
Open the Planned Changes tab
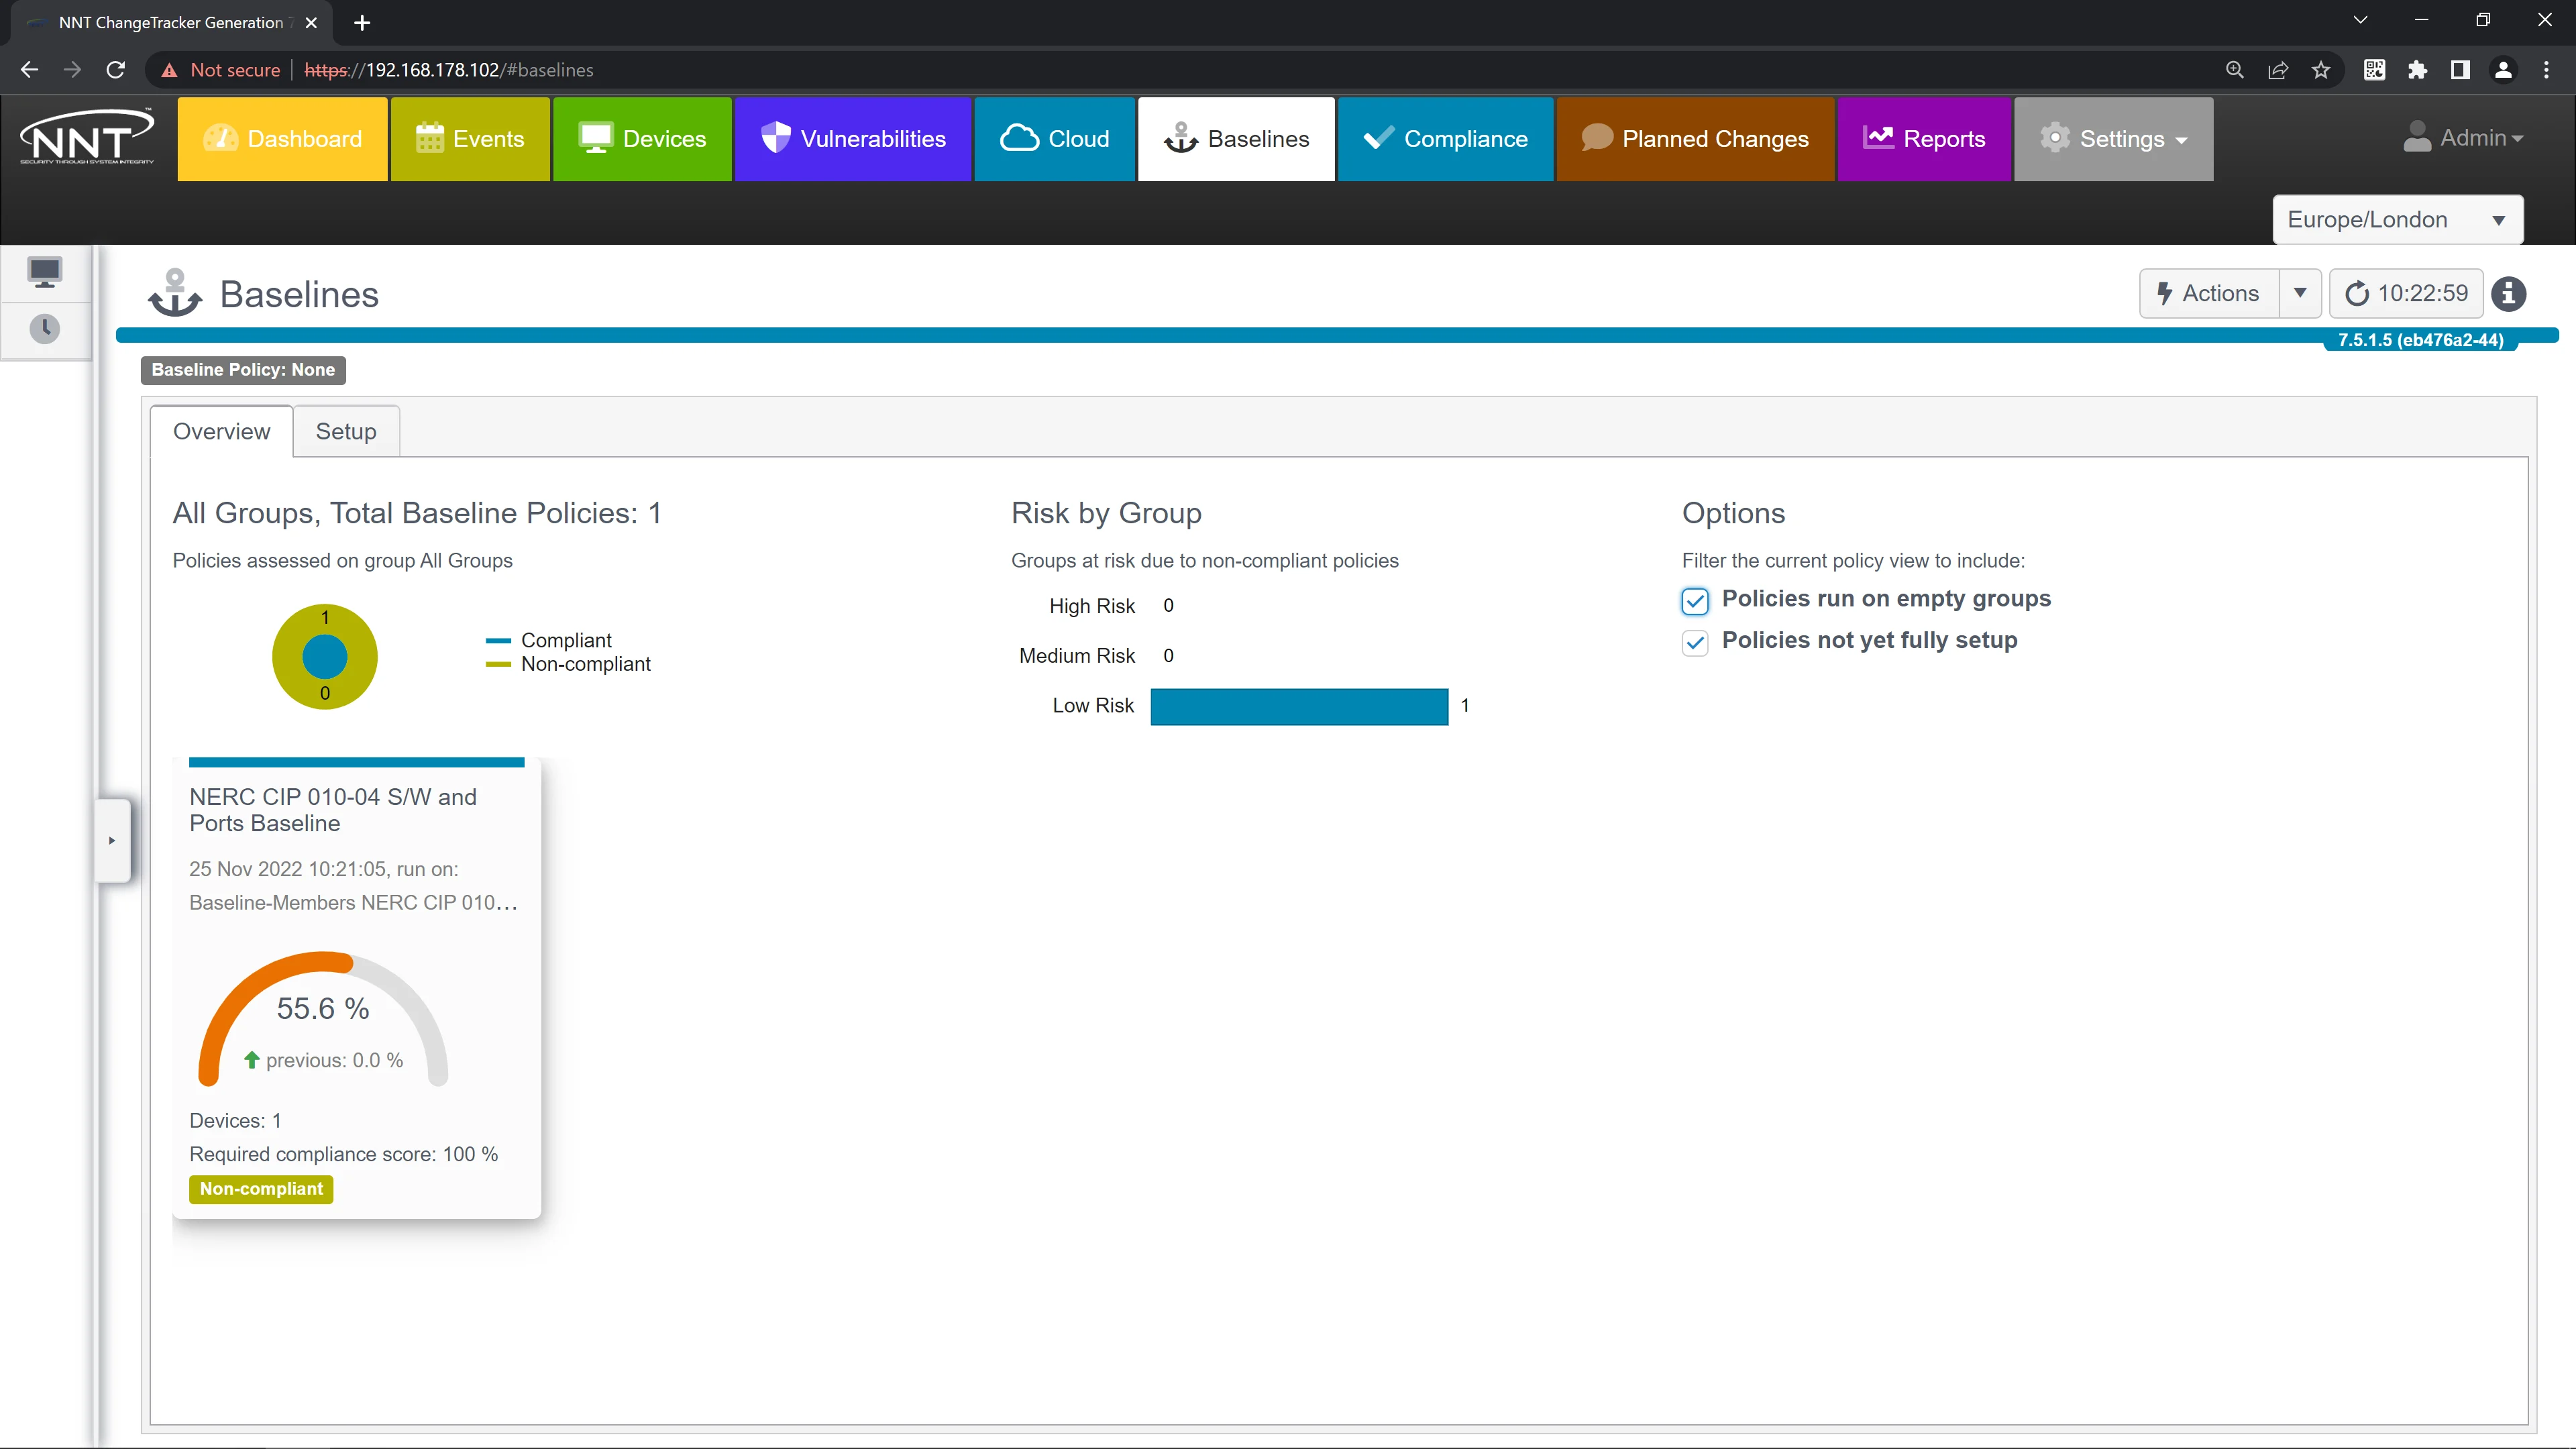click(x=1695, y=139)
